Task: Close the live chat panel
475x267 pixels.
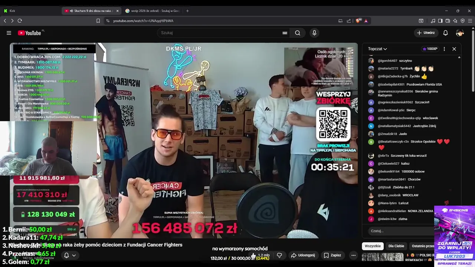Action: point(454,49)
